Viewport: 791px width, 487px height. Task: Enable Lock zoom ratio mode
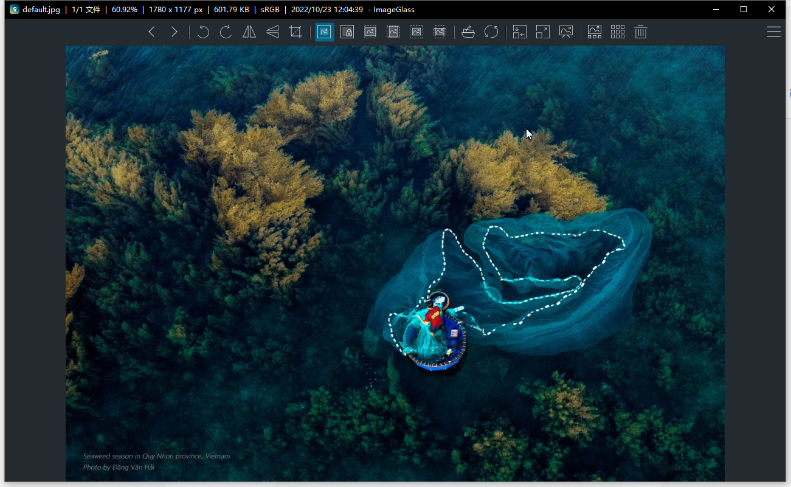pos(347,32)
